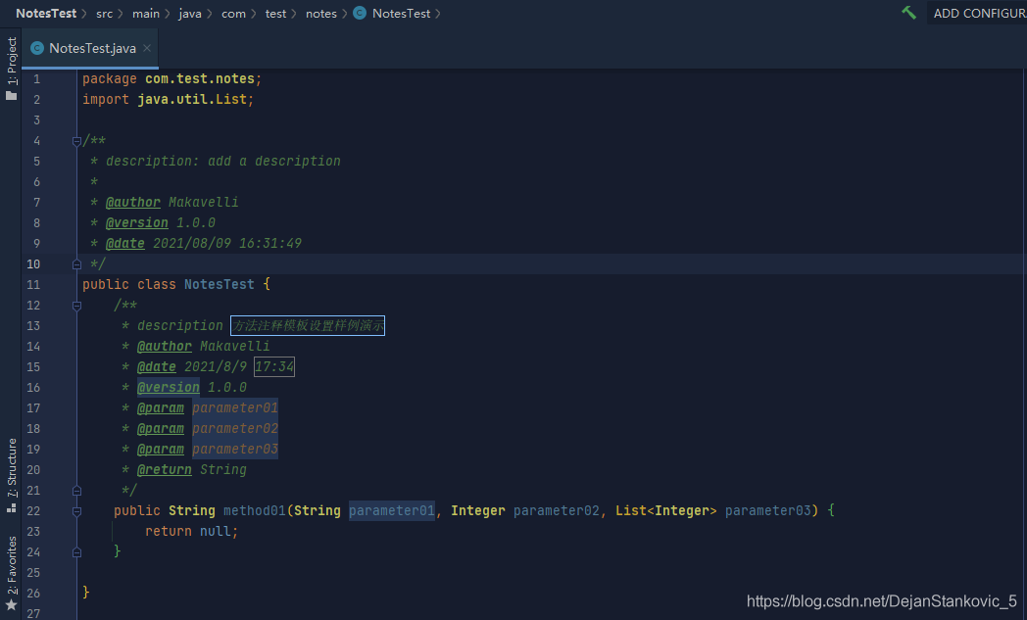1027x620 pixels.
Task: Click the java breadcrumb
Action: 190,13
